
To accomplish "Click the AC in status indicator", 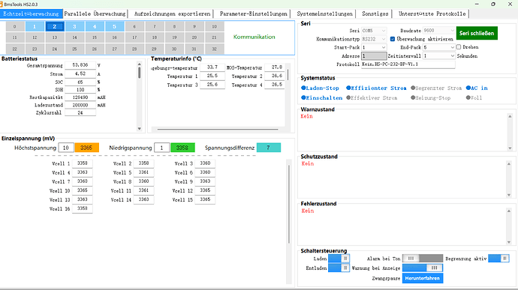I will (477, 88).
